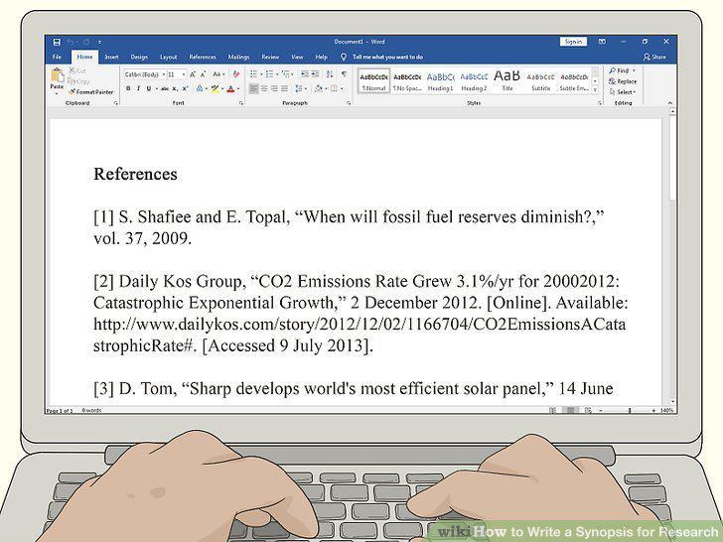Open the red font color swatch

(x=230, y=88)
